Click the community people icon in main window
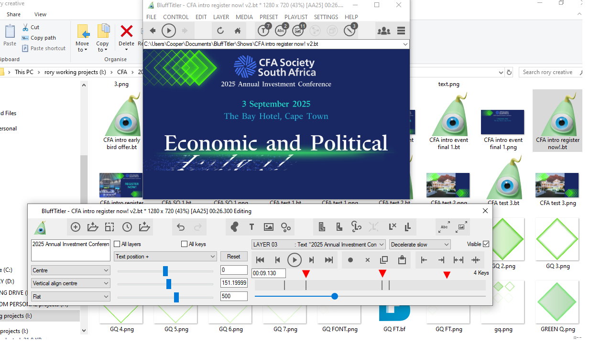 point(383,31)
